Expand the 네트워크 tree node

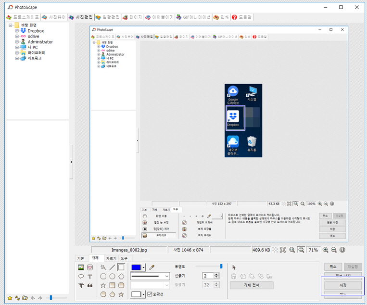17,58
